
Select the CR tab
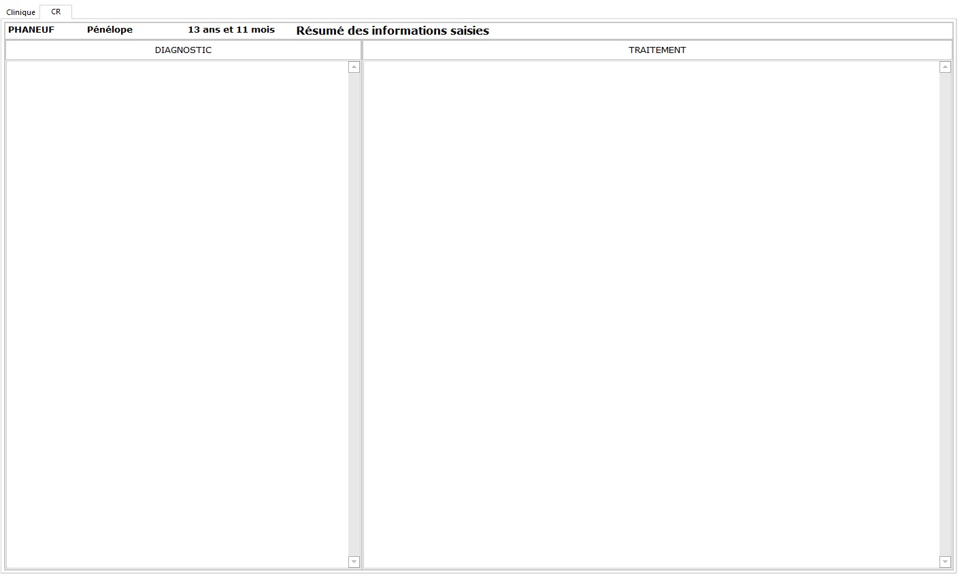pos(56,11)
